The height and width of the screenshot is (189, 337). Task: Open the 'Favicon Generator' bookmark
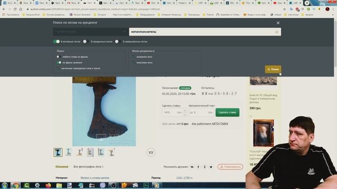click(x=80, y=15)
